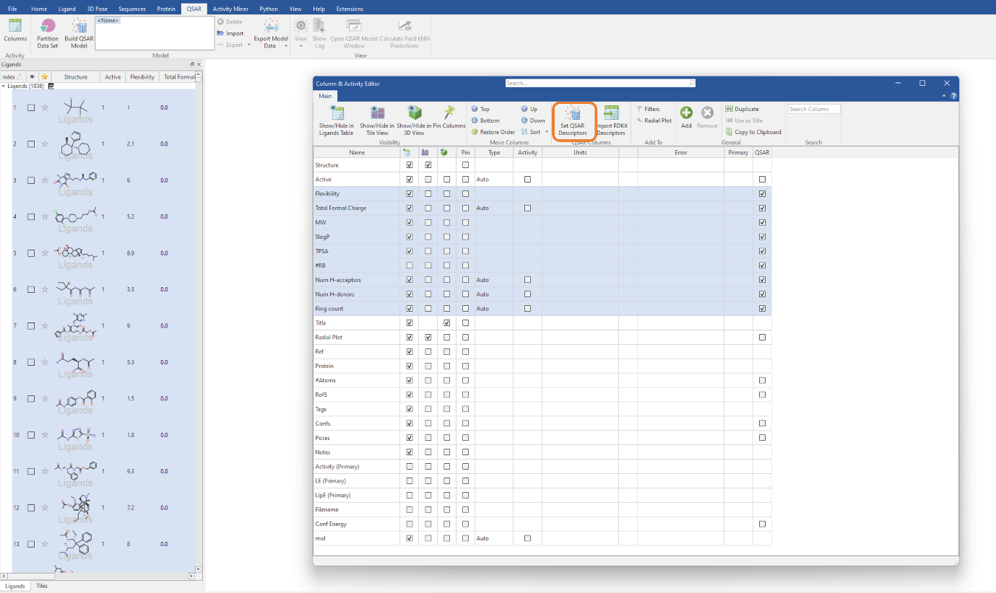Toggle Pin checkbox for MW

pos(465,222)
